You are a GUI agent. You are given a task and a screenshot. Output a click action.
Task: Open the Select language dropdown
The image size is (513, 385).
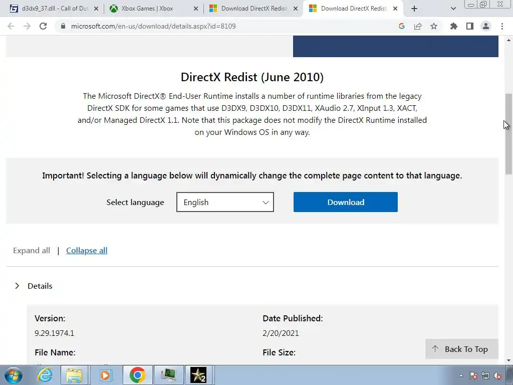(225, 203)
